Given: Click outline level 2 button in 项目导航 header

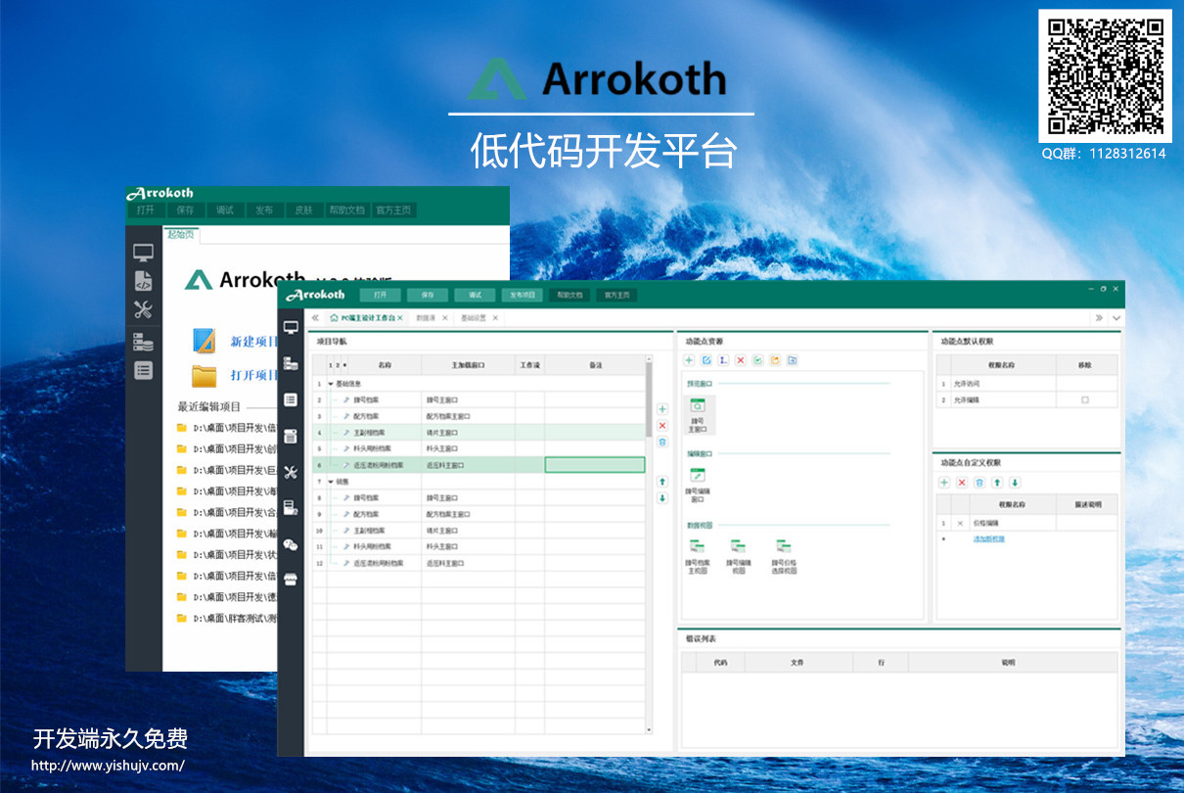Looking at the screenshot, I should [x=337, y=365].
